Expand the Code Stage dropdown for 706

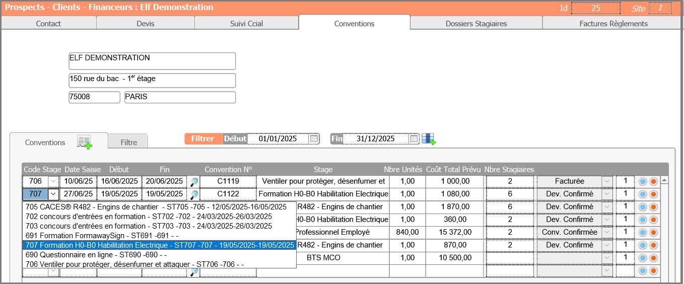tap(53, 181)
